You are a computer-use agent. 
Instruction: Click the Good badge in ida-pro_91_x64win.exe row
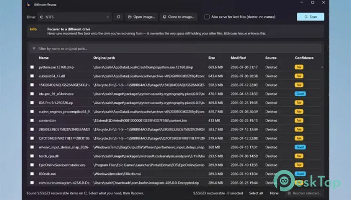(x=300, y=94)
